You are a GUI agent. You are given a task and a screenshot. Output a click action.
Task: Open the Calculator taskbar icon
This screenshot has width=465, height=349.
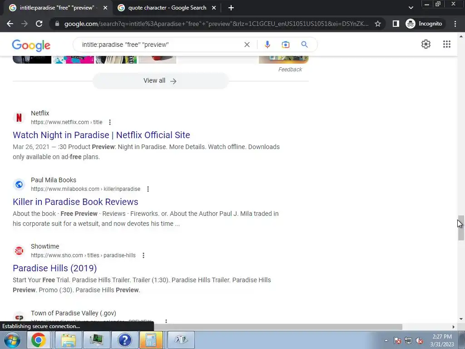coord(151,340)
